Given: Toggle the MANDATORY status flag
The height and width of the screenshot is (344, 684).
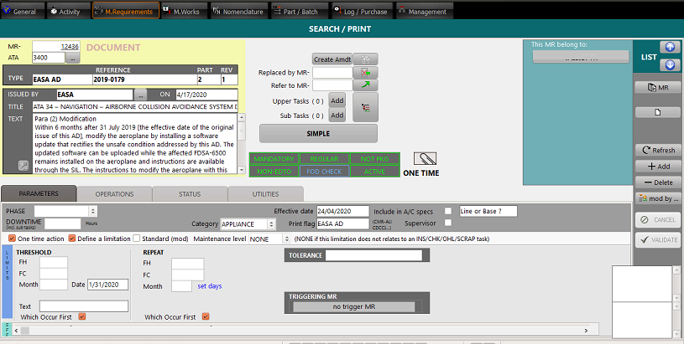Looking at the screenshot, I should click(274, 159).
